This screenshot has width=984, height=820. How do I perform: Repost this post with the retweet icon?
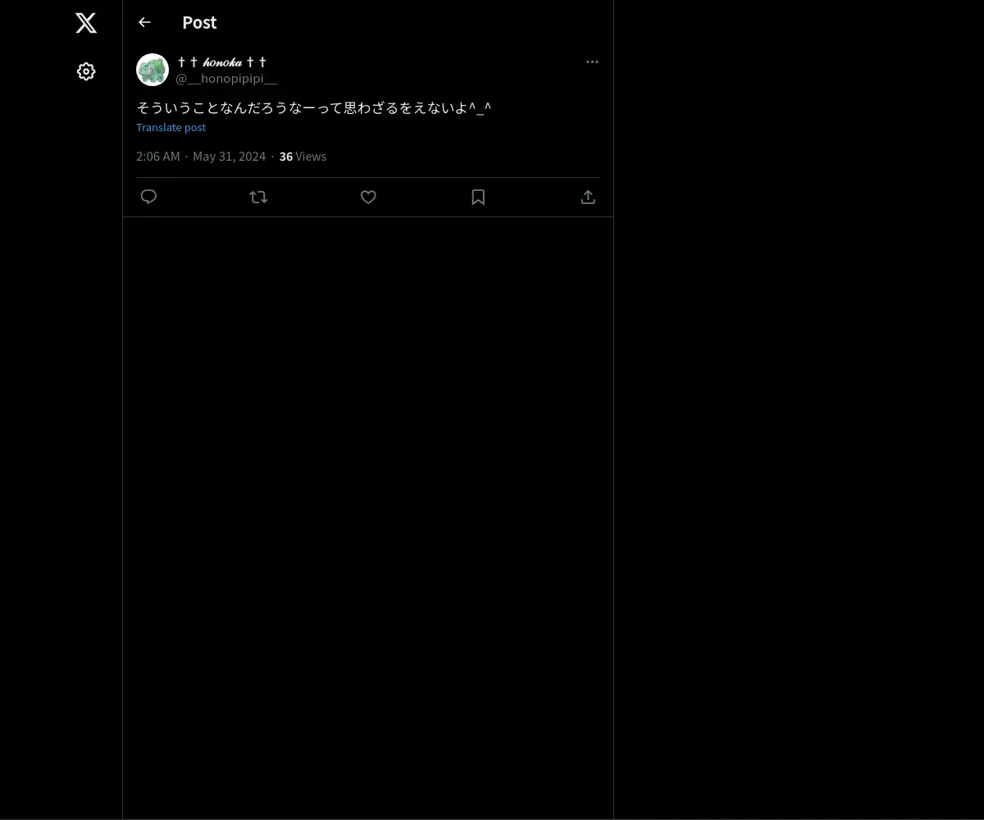(x=258, y=197)
